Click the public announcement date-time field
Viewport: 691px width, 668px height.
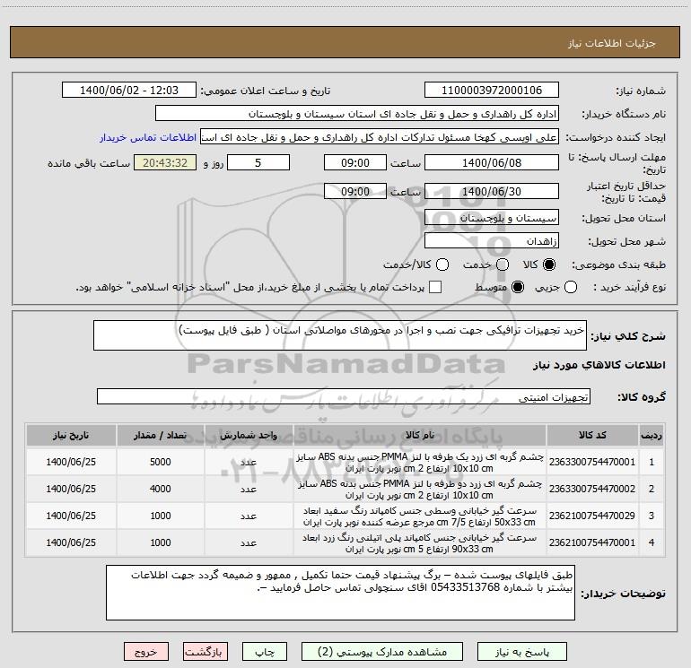129,91
